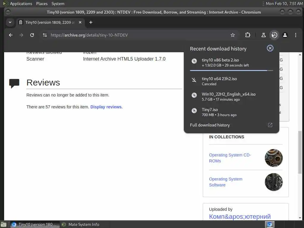Select the Tiny10 browser tab
The image size is (304, 228).
[x=50, y=22]
